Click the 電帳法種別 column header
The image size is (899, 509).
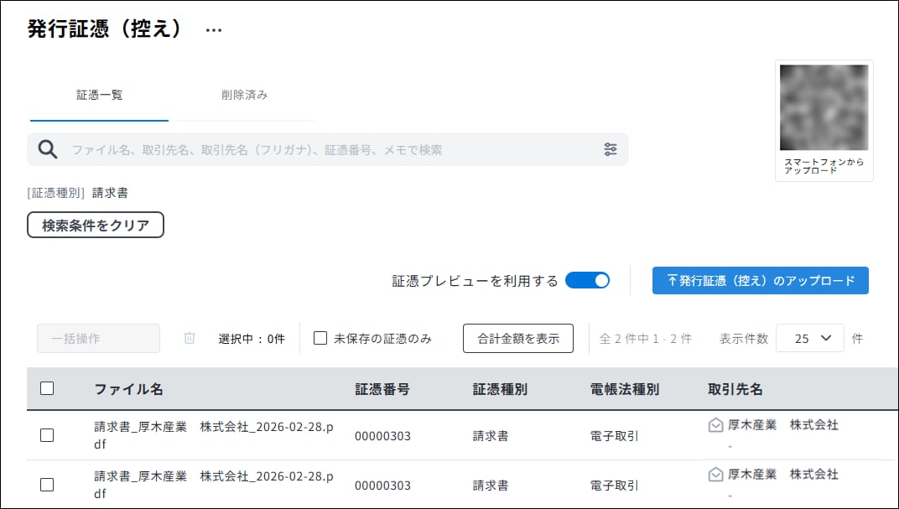pos(625,389)
